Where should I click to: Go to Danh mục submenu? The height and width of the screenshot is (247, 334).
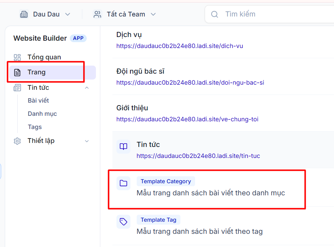tap(42, 114)
